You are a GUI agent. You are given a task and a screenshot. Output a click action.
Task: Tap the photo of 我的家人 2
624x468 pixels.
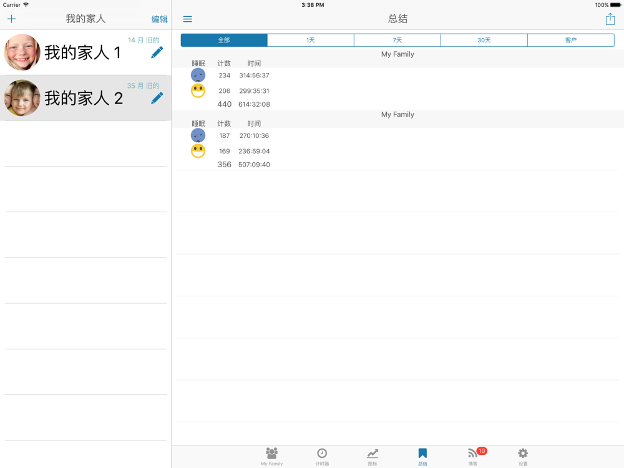[x=22, y=98]
